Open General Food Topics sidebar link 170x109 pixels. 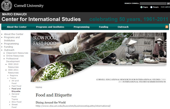15,96
